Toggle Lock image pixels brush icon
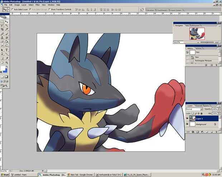The width and height of the screenshot is (222, 177). click(x=196, y=113)
